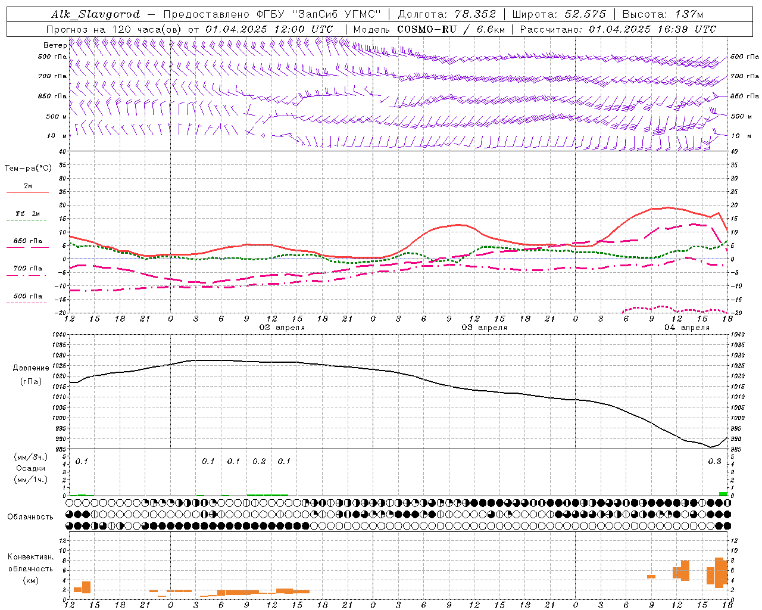Click the 'Предоставлено ФГБУ ЗапСиб УГМС' credit
The height and width of the screenshot is (610, 762).
tap(272, 14)
